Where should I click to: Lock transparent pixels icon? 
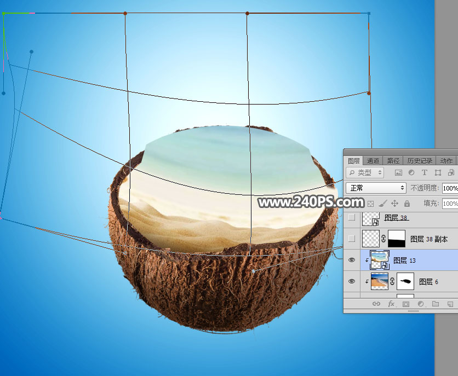371,204
